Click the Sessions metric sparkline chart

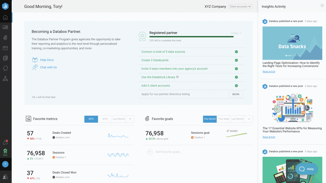118,155
